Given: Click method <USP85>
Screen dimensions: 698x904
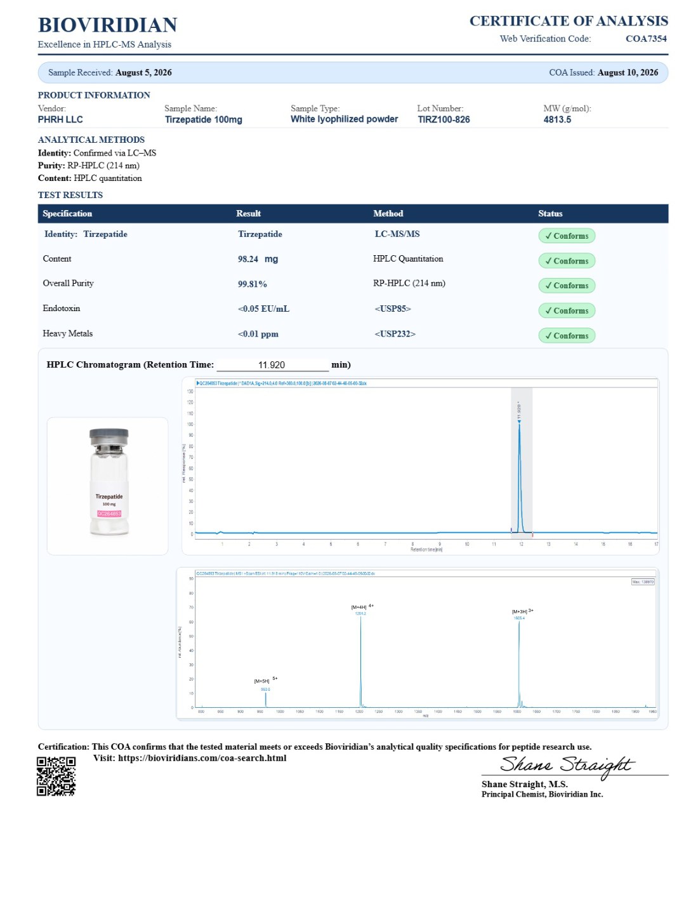Looking at the screenshot, I should click(393, 309).
